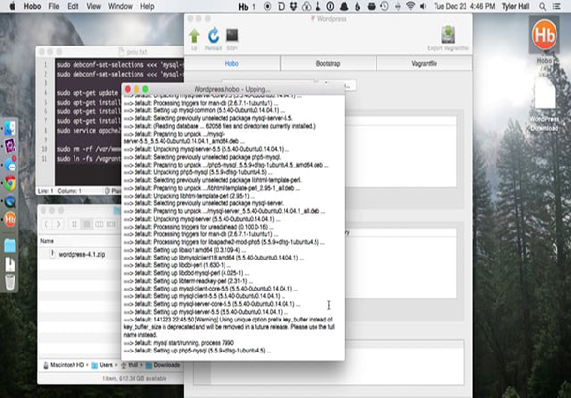
Task: Click Downloads in Finder path bar
Action: click(164, 365)
